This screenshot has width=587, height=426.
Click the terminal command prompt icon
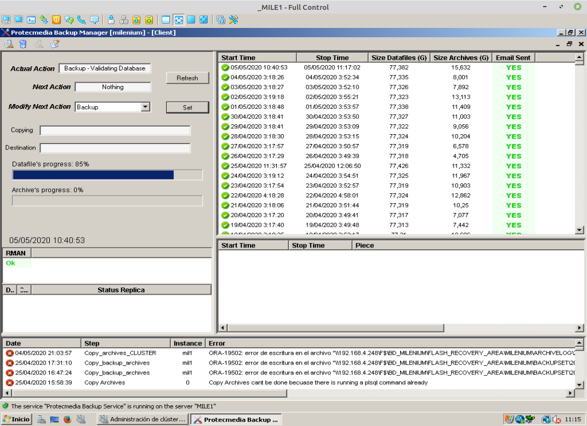tap(31, 20)
